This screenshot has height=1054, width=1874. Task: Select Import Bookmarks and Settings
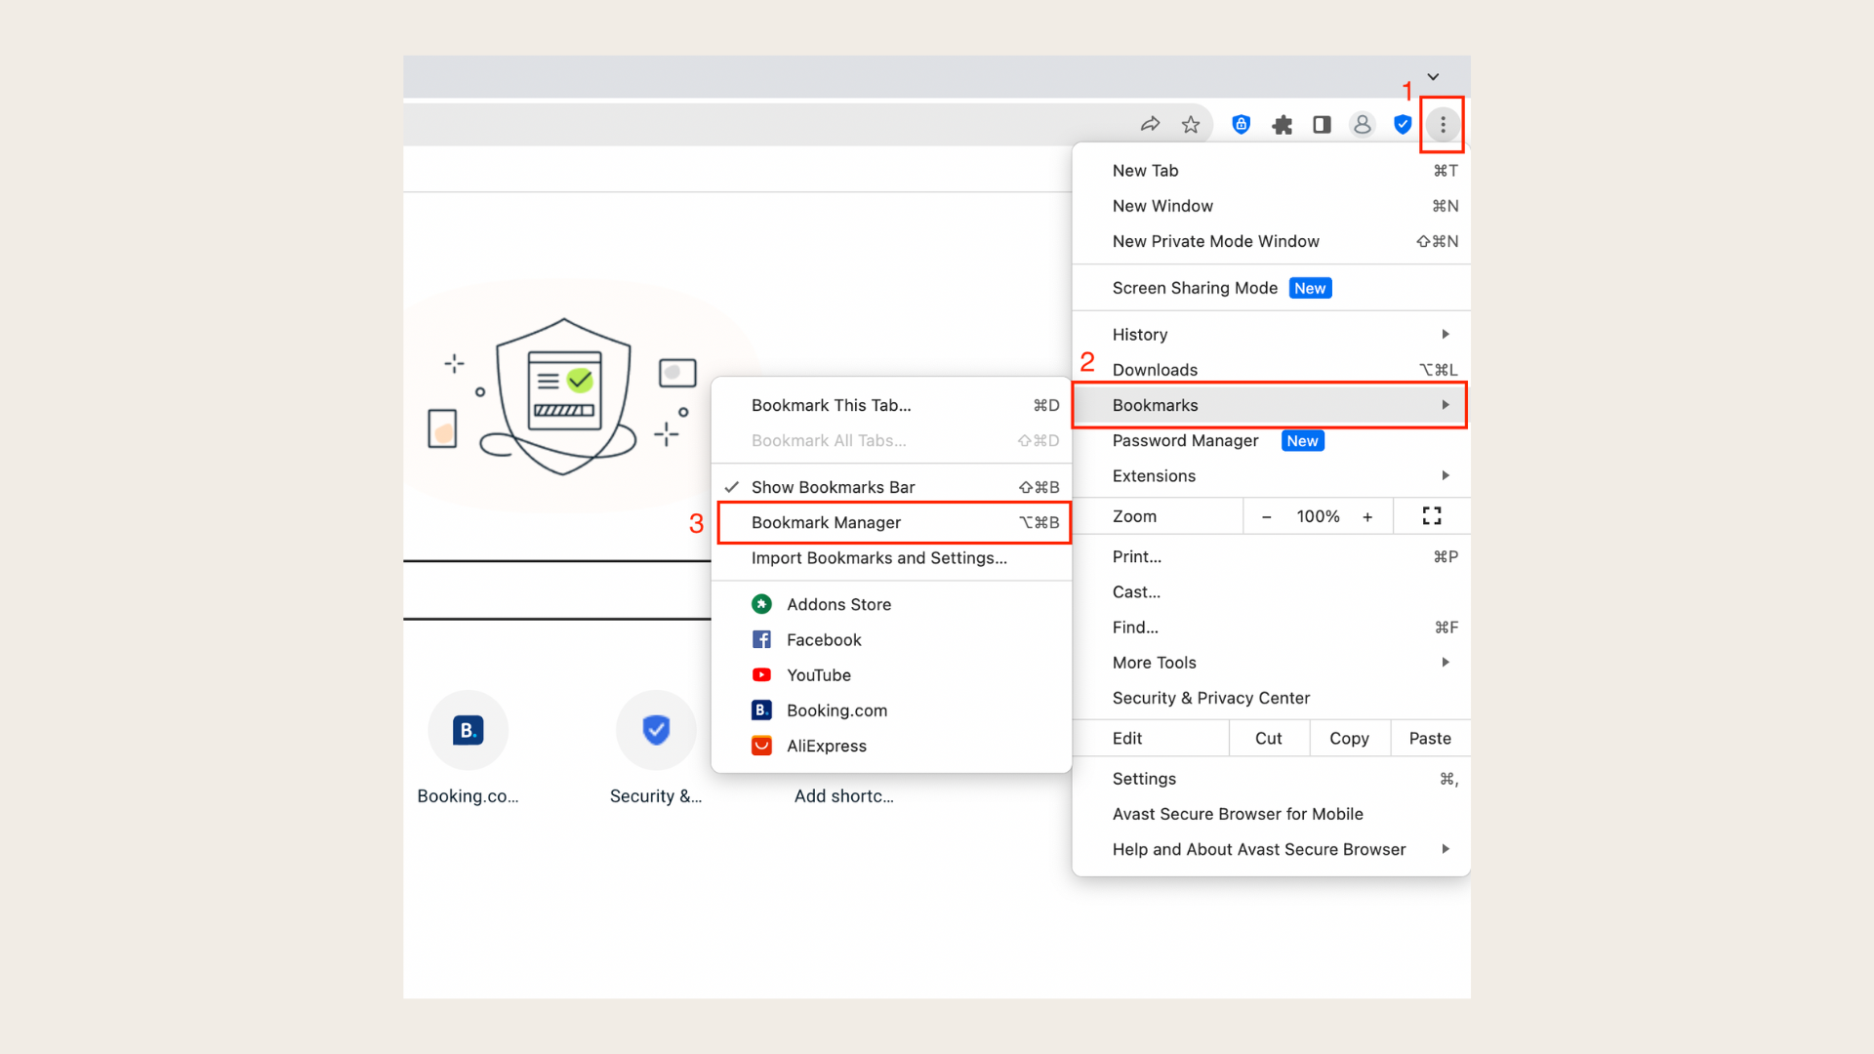[x=877, y=557]
